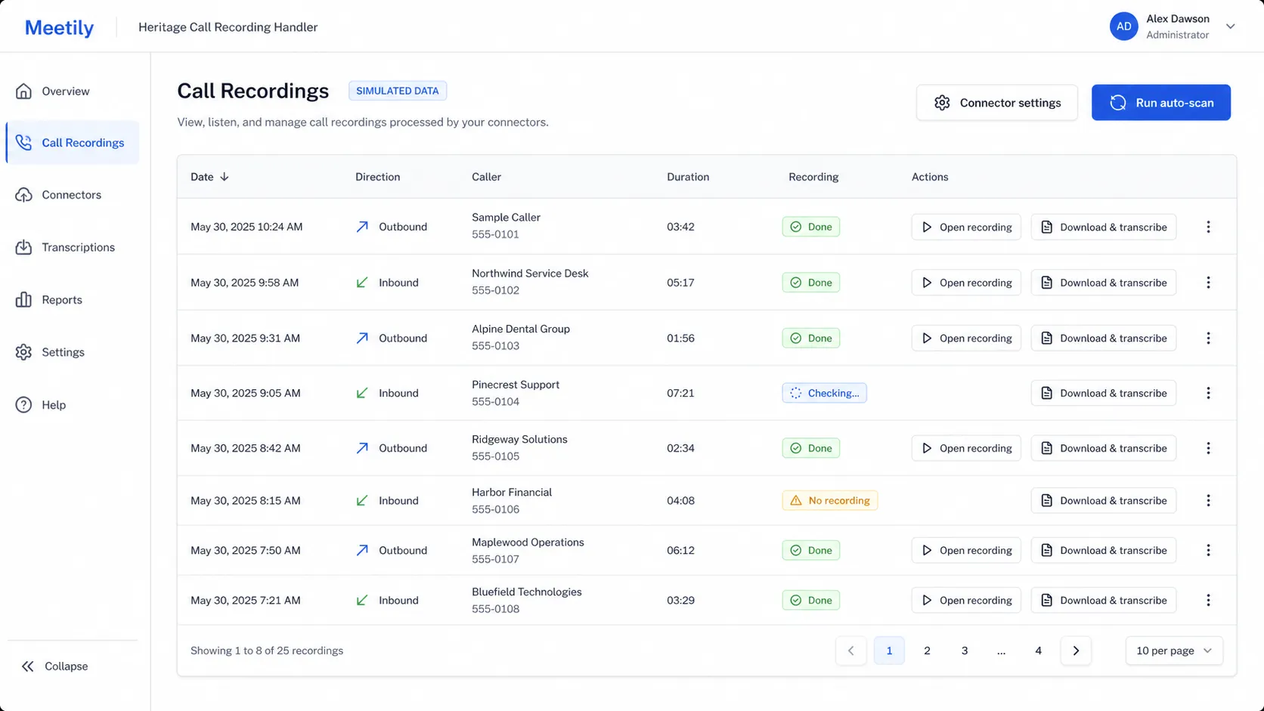Click Done badge for Sample Caller
The width and height of the screenshot is (1264, 711).
click(x=810, y=227)
